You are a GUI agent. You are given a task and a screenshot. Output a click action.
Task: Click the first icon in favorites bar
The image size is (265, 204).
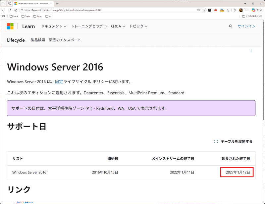[4, 16]
